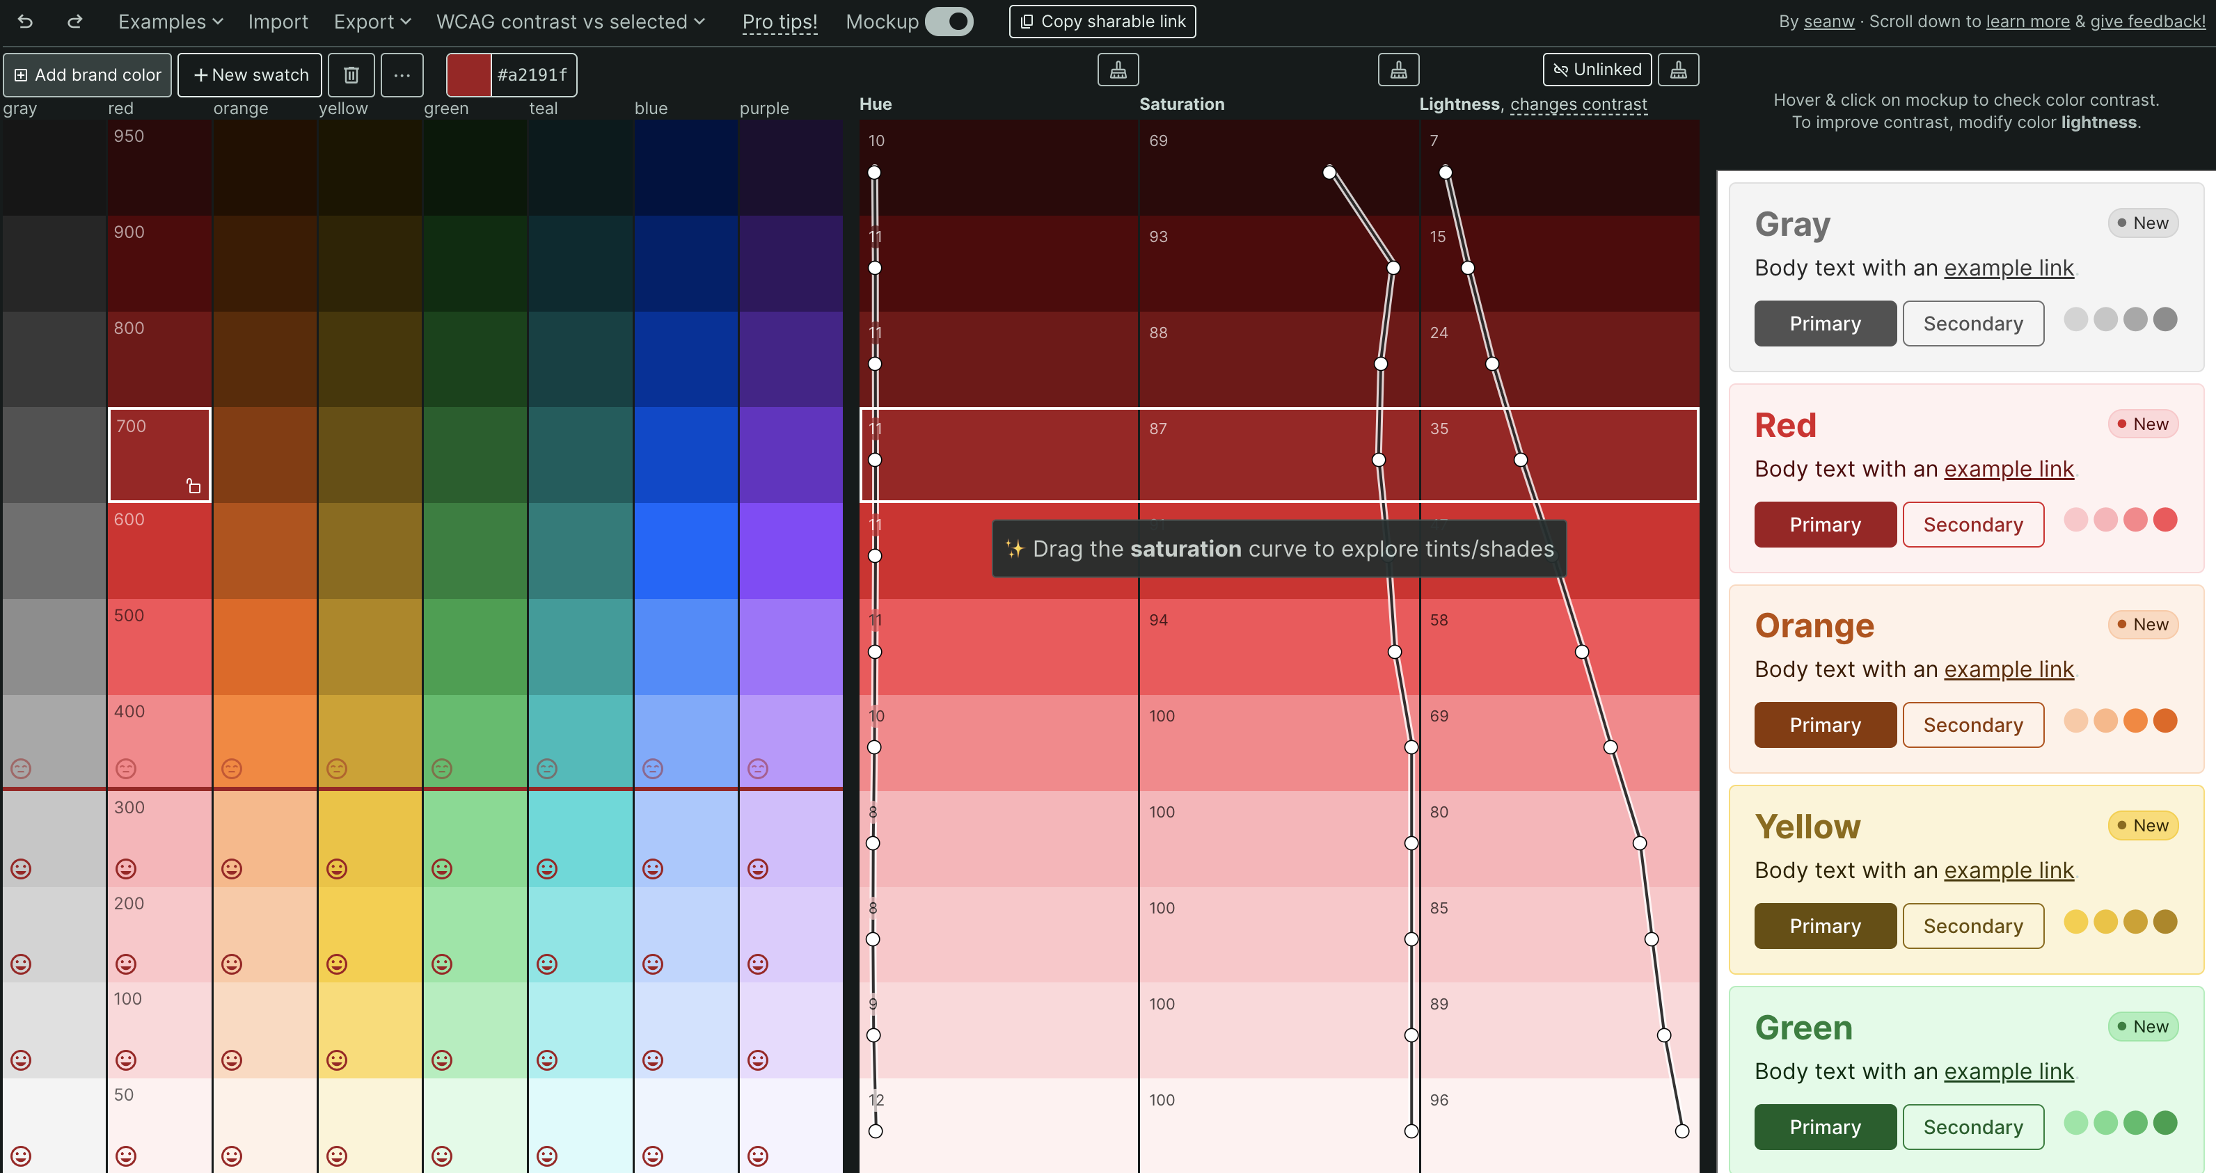
Task: Click the undo arrow icon
Action: pyautogui.click(x=25, y=22)
